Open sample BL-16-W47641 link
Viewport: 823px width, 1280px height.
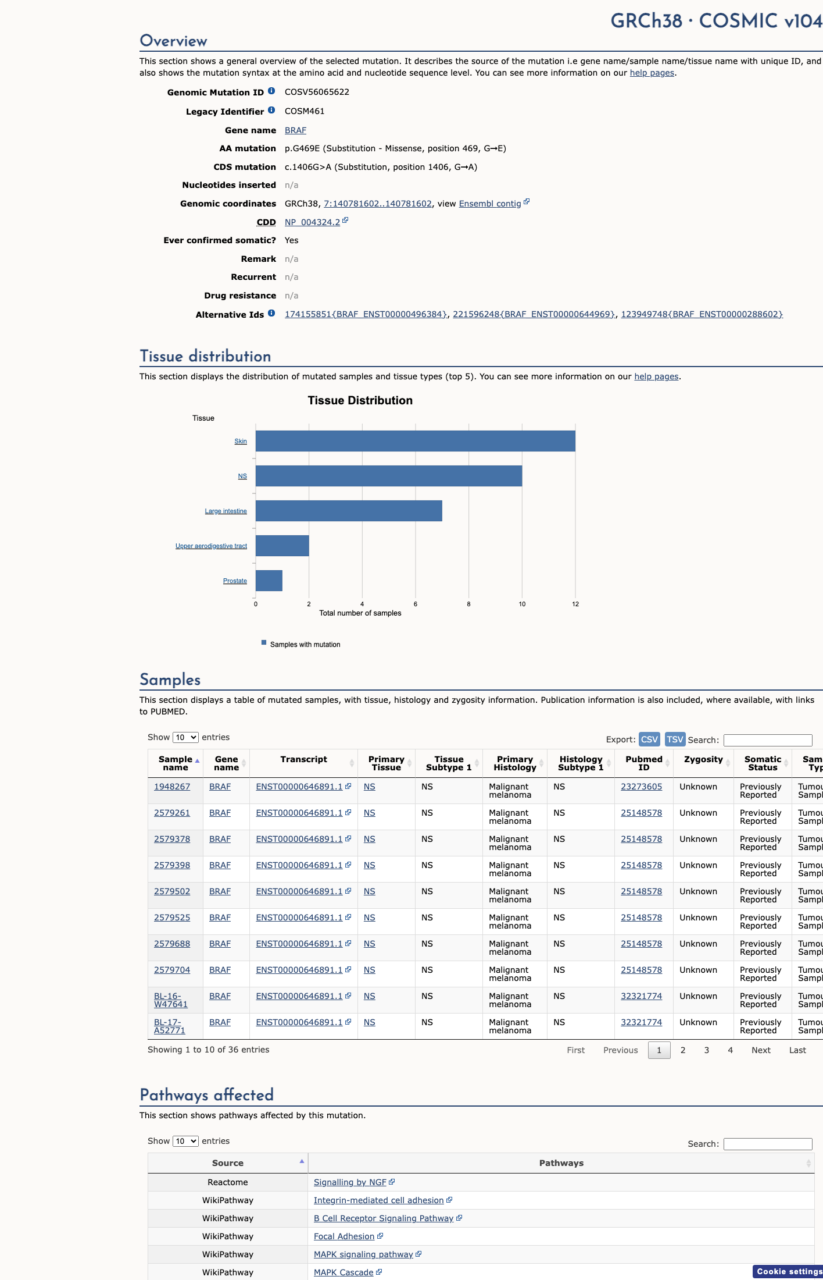coord(171,1000)
